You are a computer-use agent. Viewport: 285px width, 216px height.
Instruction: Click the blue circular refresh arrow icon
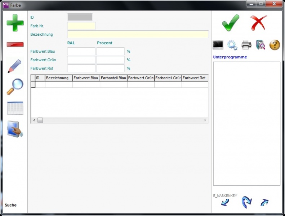(246, 202)
